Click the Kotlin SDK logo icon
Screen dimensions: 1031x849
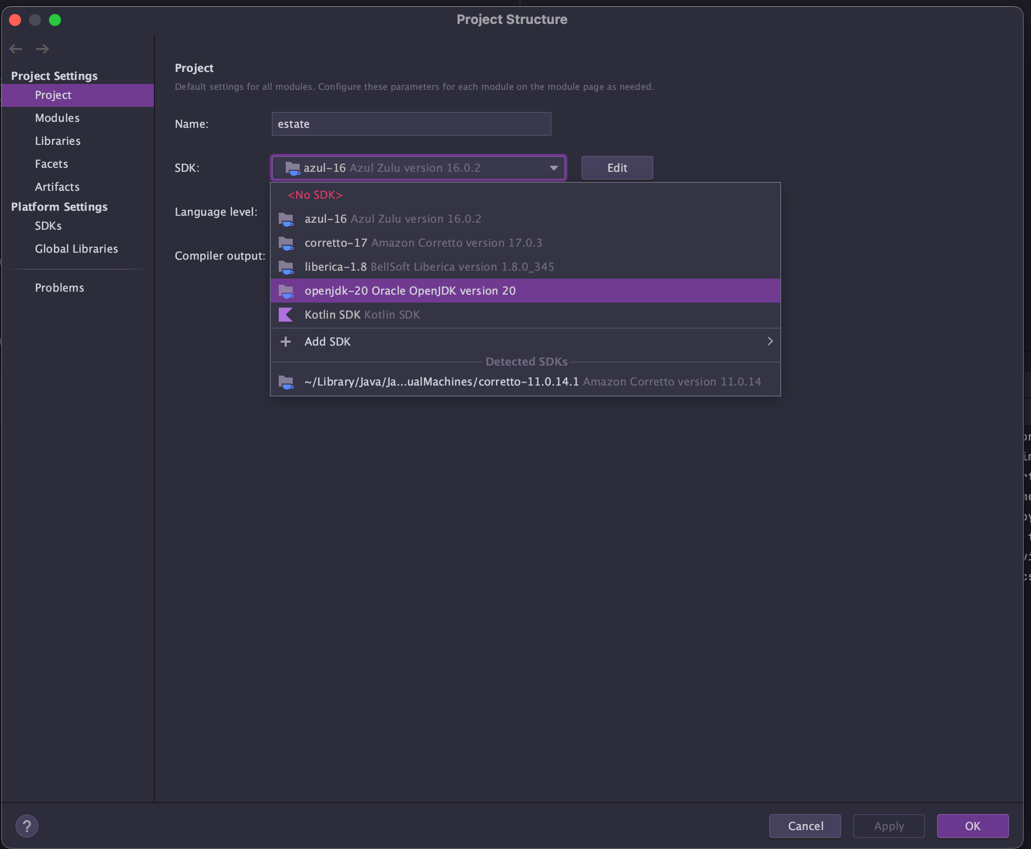click(286, 315)
